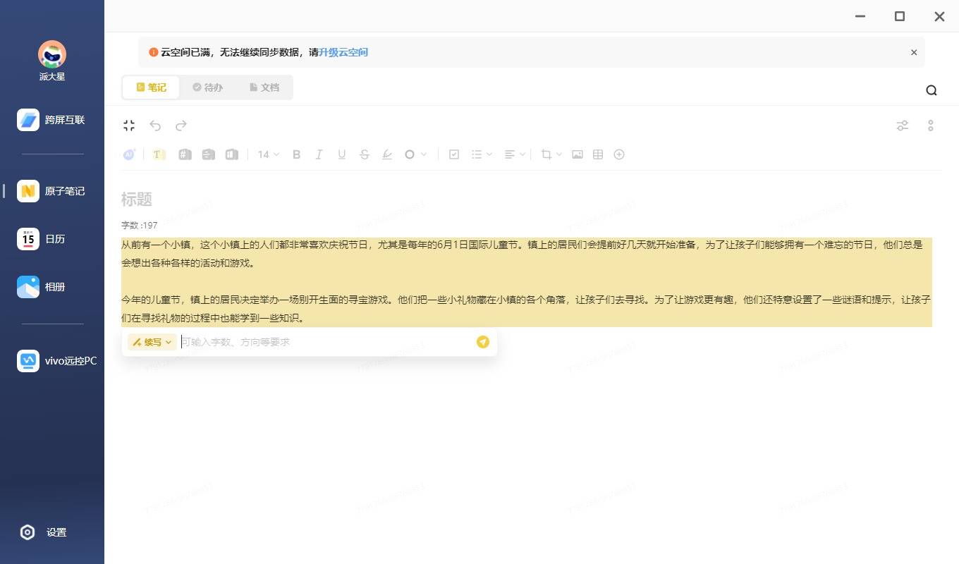Expand the 续写 mode dropdown
Image resolution: width=959 pixels, height=564 pixels.
tap(152, 342)
